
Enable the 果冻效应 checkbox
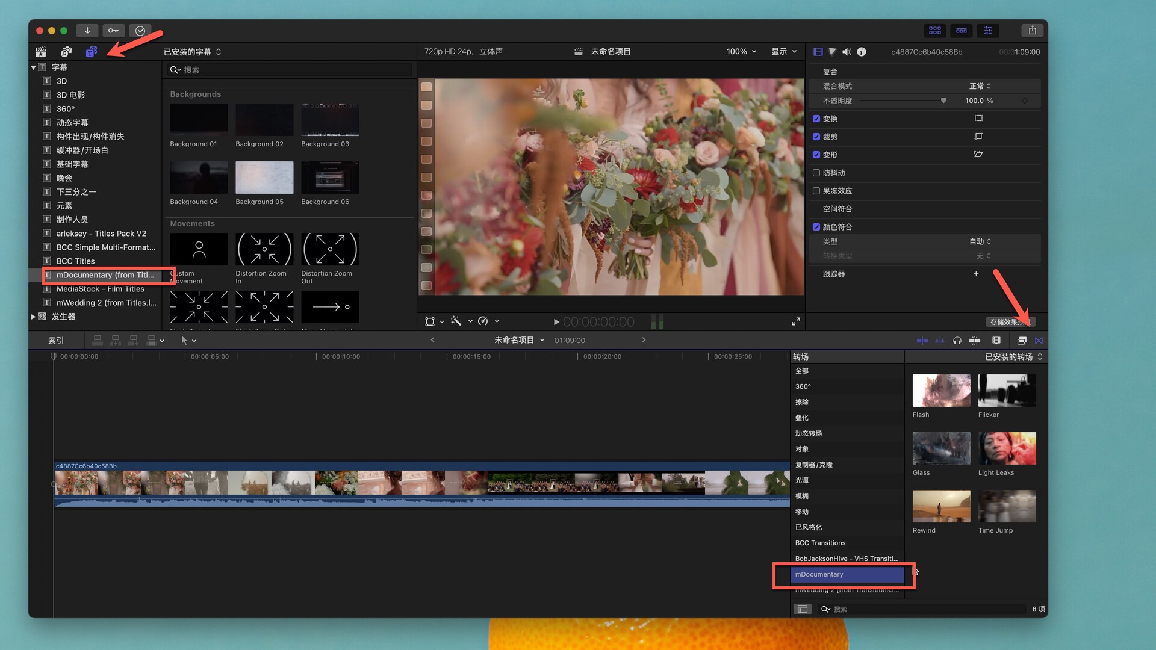coord(816,191)
